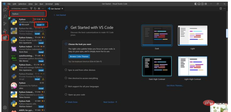Switch to the Get Started editor tab

55,9
